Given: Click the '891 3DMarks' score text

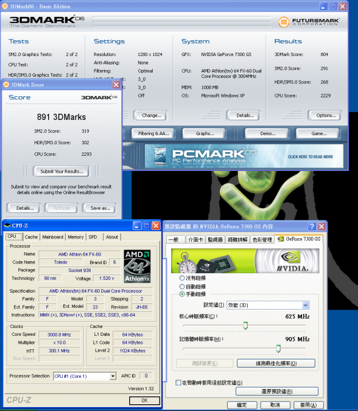Looking at the screenshot, I should click(62, 117).
